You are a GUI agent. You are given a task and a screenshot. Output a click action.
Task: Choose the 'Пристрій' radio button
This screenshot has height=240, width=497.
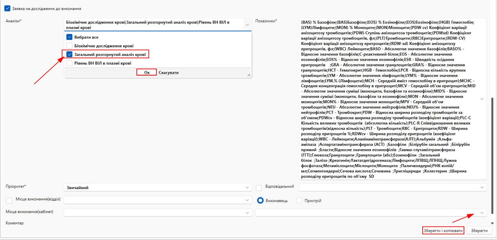299,200
